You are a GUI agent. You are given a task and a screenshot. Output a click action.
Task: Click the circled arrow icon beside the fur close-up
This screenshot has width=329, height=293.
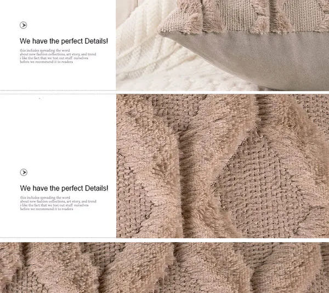point(24,173)
